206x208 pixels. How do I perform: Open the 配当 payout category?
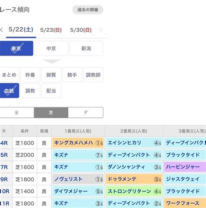pyautogui.click(x=51, y=91)
